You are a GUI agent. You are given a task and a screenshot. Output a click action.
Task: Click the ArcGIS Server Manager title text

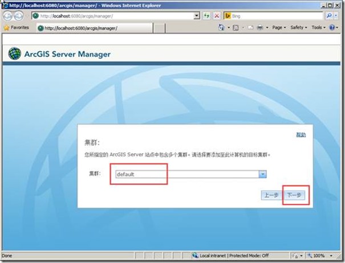click(x=67, y=54)
